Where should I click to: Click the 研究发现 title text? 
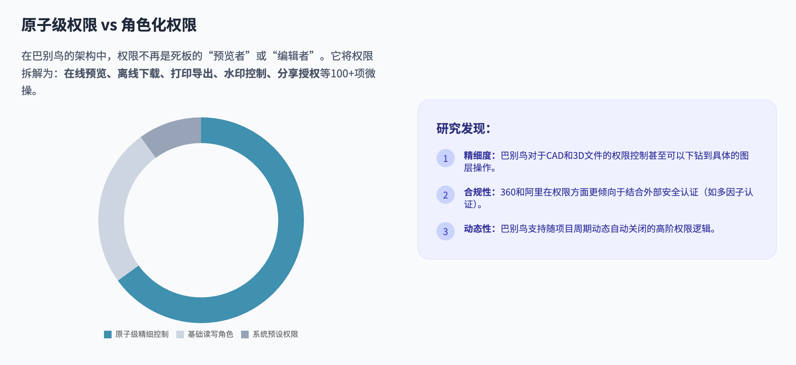(x=462, y=128)
